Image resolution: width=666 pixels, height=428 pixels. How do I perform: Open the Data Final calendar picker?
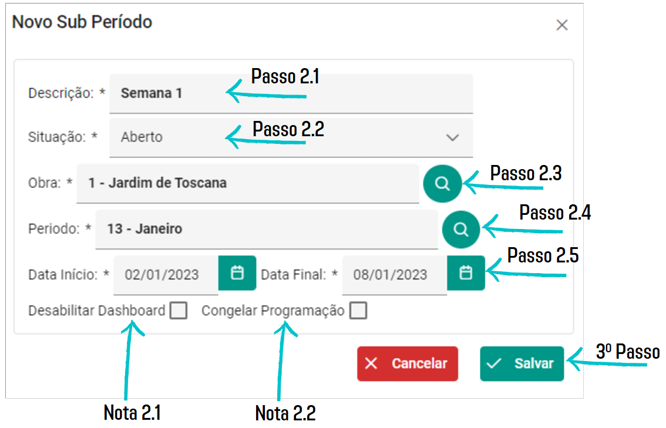466,273
